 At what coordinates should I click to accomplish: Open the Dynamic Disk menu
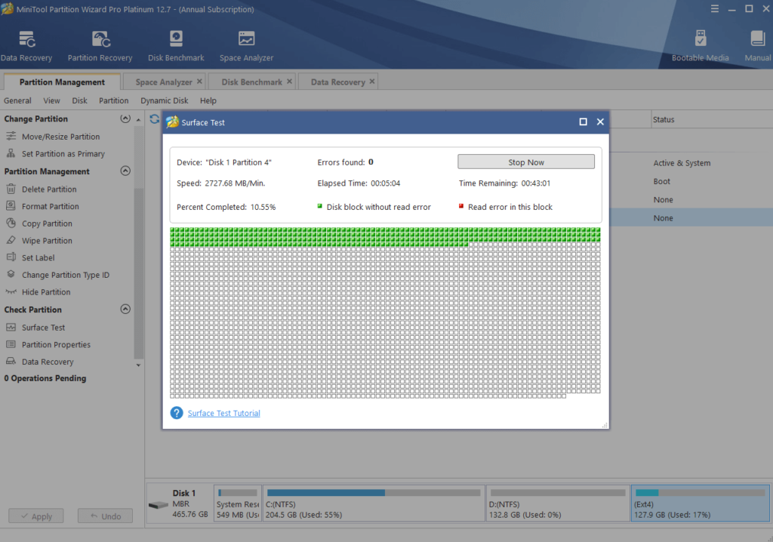[164, 100]
